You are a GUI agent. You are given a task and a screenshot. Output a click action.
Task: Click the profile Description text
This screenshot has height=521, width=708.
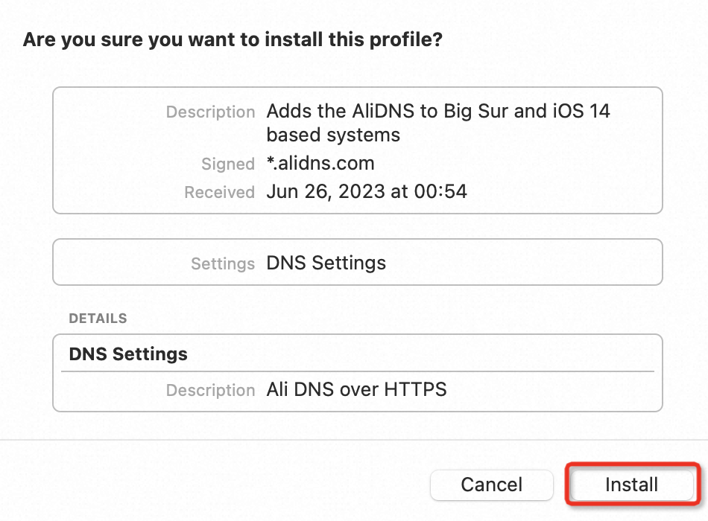437,122
